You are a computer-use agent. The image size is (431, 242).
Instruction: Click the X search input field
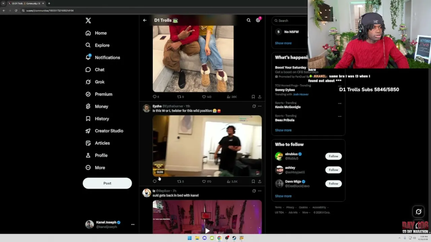point(290,21)
